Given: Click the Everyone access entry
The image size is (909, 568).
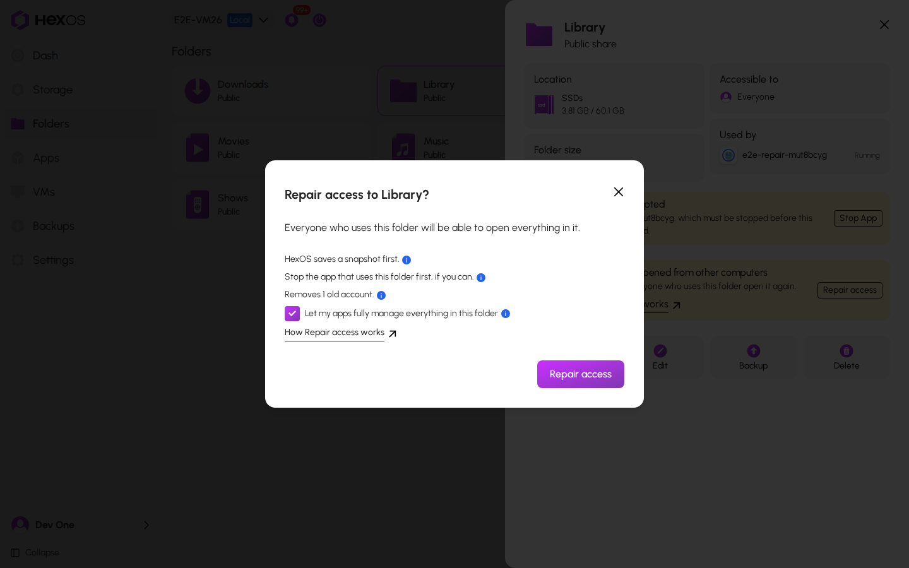Looking at the screenshot, I should point(747,97).
